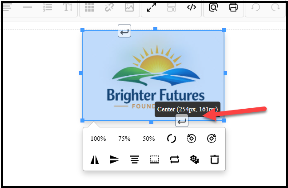Click the print icon
Screen dimensions: 288x188
point(233,8)
